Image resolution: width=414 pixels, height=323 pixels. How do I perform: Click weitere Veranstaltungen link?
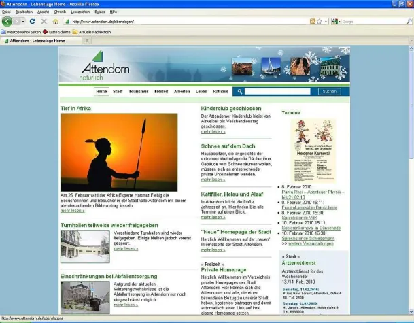(x=311, y=243)
